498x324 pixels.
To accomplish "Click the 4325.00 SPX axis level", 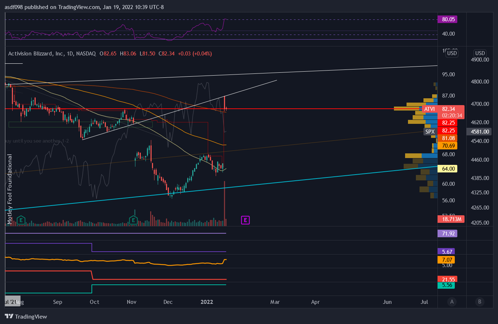I will point(480,193).
